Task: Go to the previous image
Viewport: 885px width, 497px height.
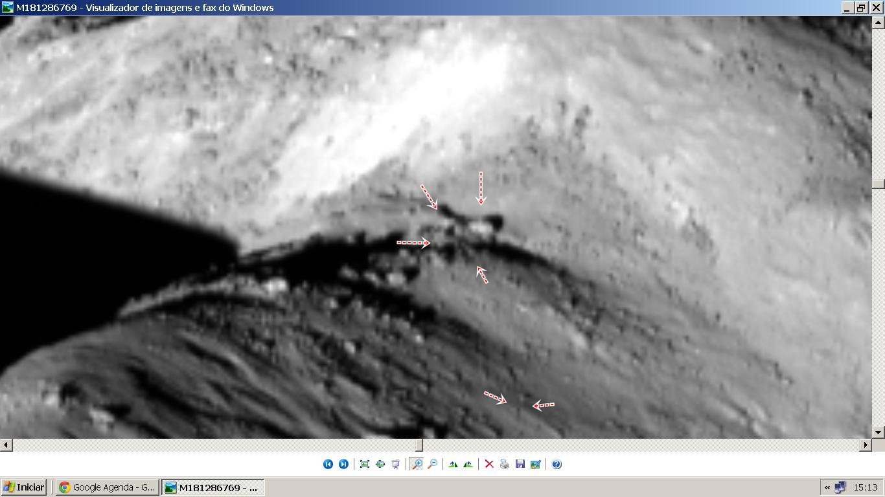Action: click(328, 464)
